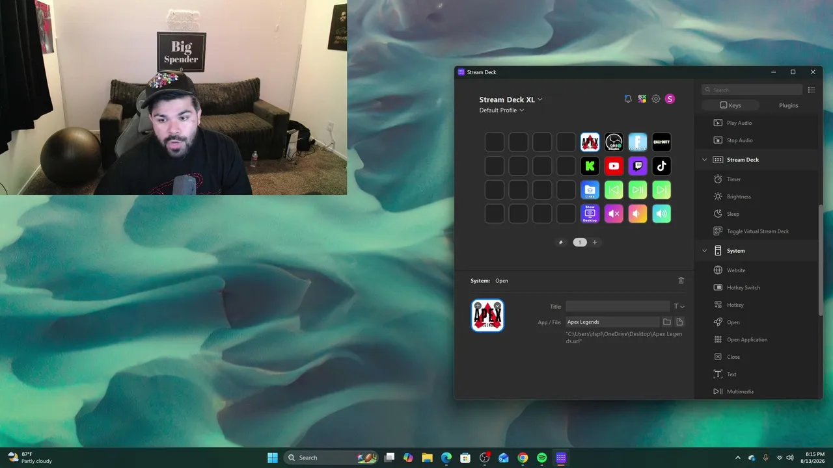Open File Explorer from the taskbar
This screenshot has height=468, width=833.
click(x=427, y=458)
